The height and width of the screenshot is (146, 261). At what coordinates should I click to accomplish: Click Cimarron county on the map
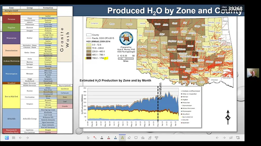94,23
